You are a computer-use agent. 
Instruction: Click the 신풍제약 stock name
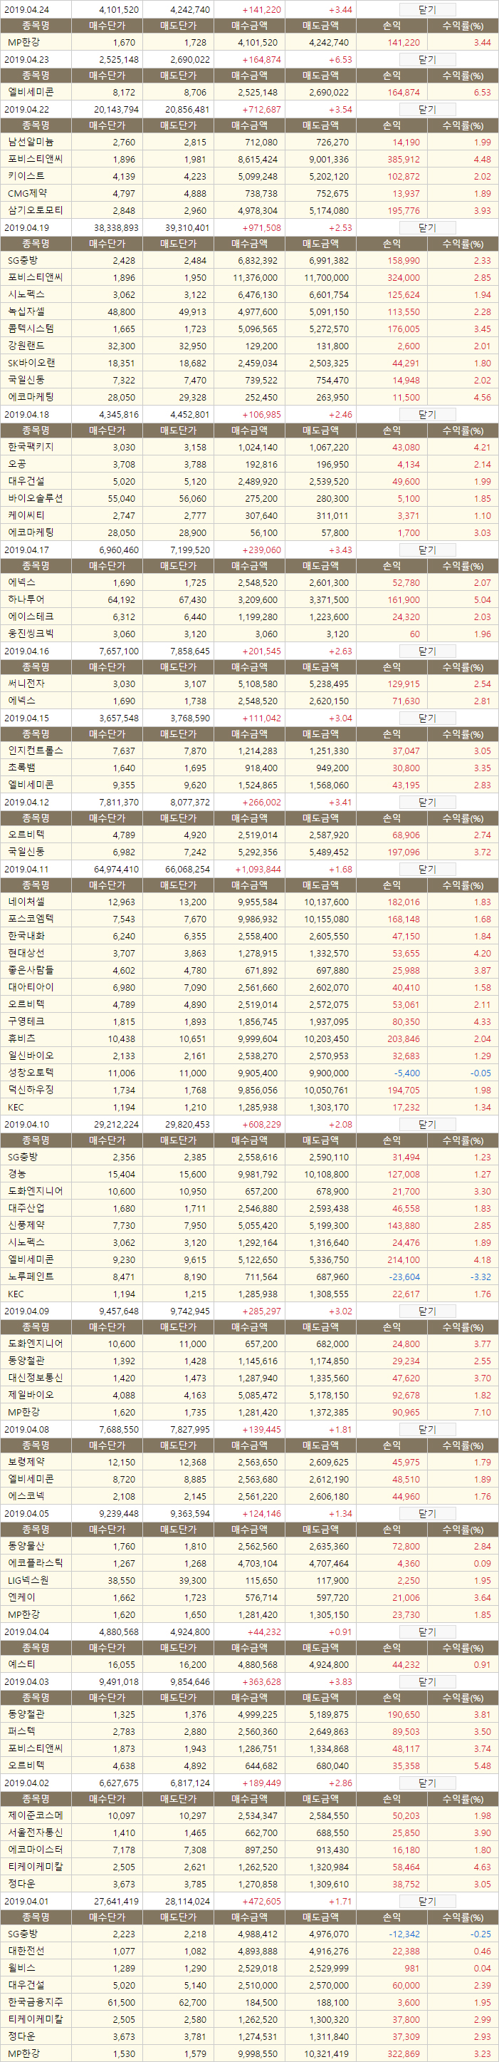(26, 1225)
